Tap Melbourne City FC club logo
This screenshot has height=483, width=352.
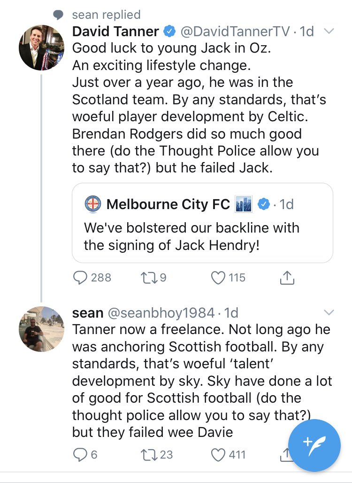click(x=92, y=204)
